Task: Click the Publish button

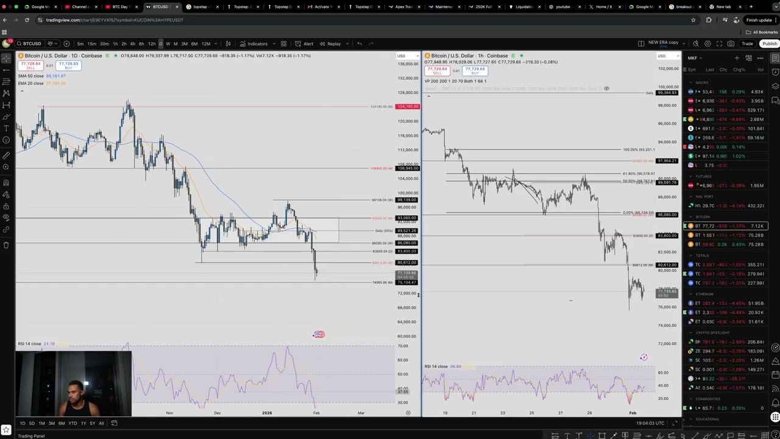Action: pyautogui.click(x=770, y=43)
